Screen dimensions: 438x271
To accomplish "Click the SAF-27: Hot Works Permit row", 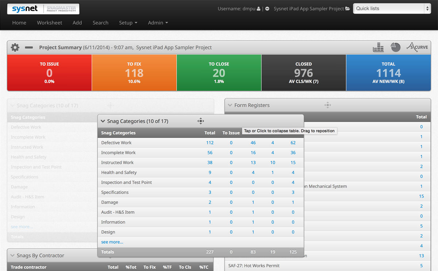I will pyautogui.click(x=327, y=266).
